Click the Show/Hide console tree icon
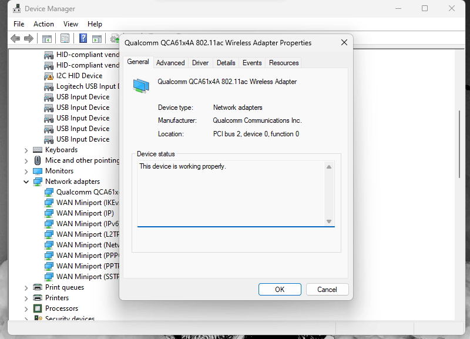 [47, 39]
